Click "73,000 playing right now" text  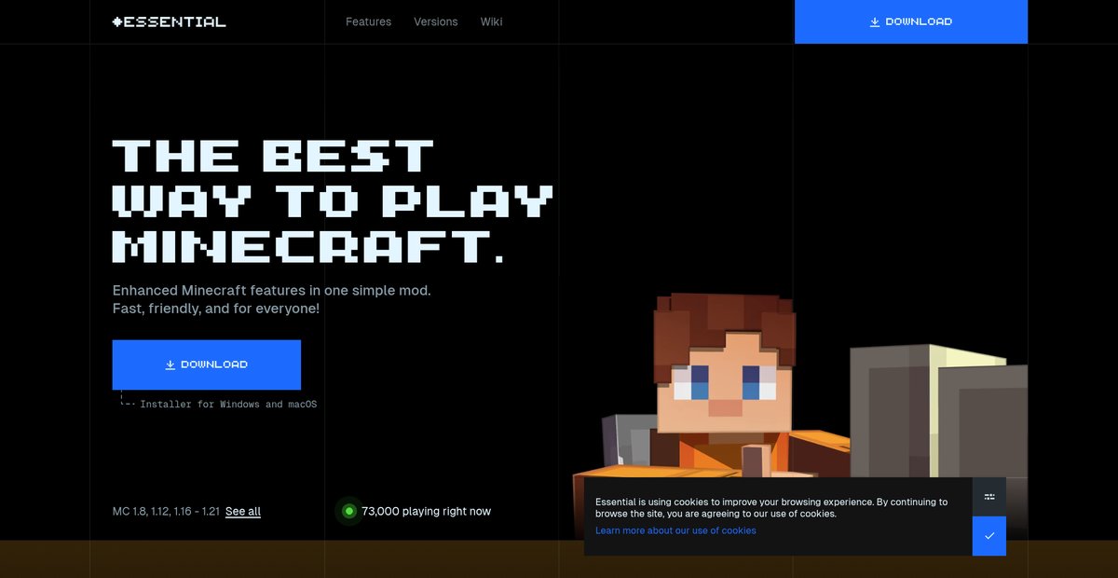click(426, 511)
